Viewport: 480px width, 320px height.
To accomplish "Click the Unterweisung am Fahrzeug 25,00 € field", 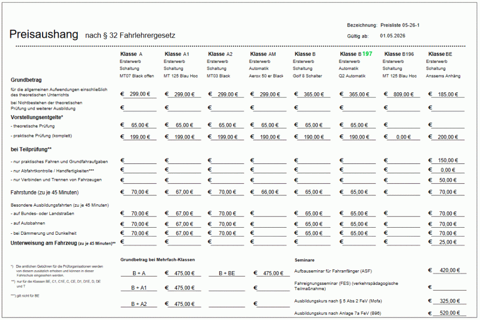I will tap(449, 242).
